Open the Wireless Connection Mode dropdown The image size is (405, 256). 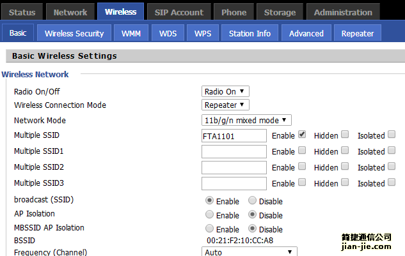[225, 105]
